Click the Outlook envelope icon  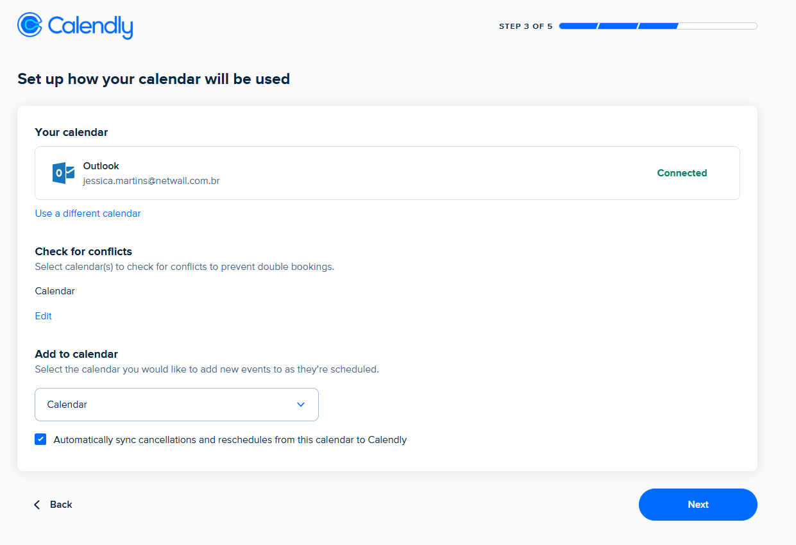point(64,173)
